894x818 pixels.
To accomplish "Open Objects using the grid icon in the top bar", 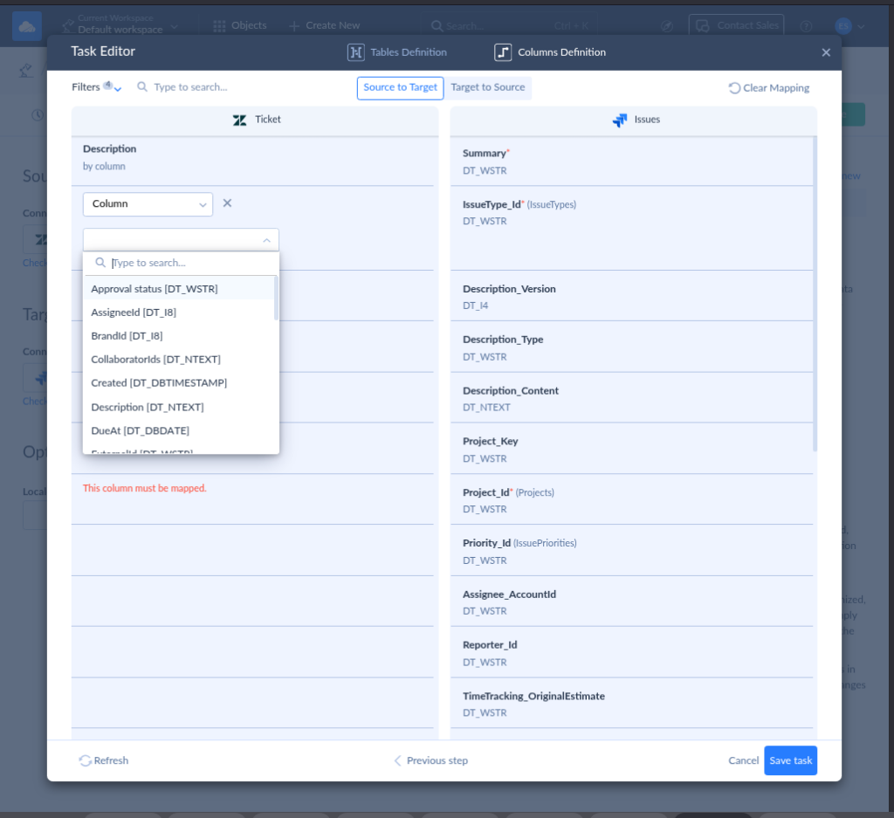I will tap(218, 25).
